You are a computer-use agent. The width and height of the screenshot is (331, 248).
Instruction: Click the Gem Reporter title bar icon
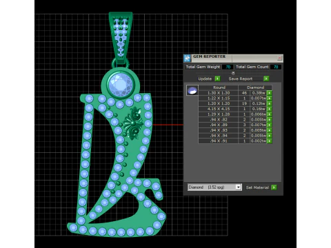[188, 59]
